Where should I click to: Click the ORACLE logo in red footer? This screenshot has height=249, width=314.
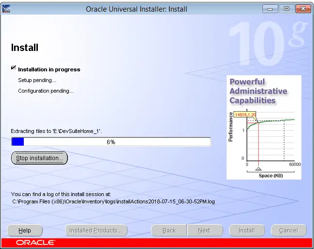click(x=35, y=243)
